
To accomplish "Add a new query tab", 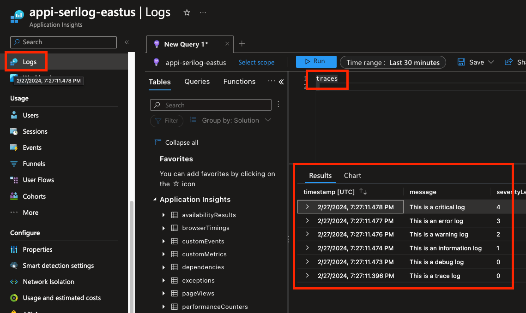I will point(242,44).
